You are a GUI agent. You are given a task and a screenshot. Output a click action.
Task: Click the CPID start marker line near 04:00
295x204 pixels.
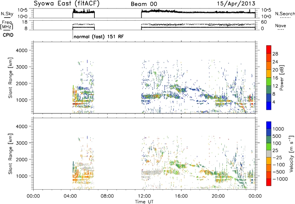coord(73,35)
